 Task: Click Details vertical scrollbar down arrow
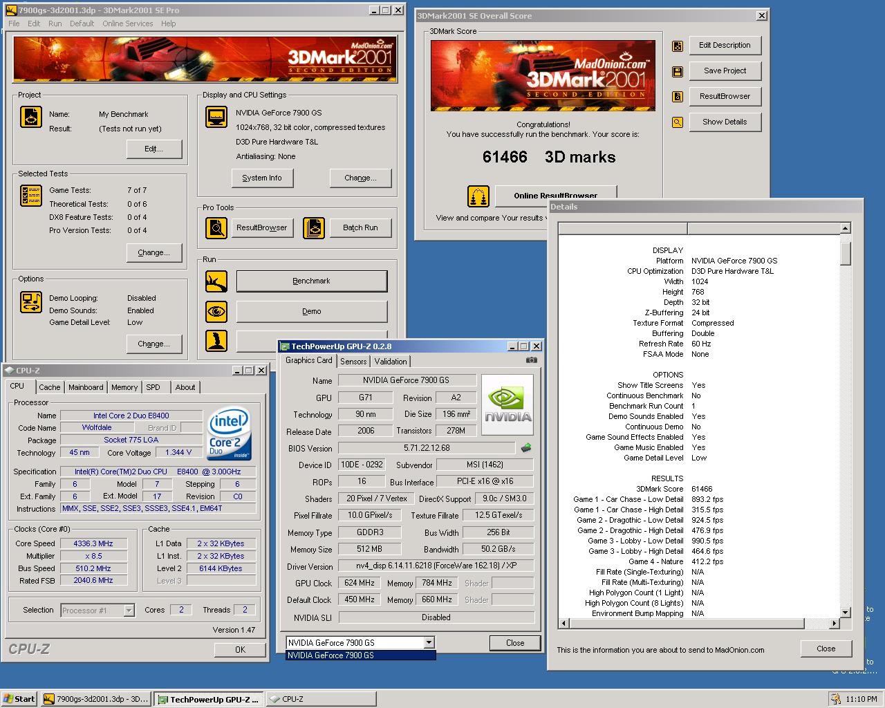pyautogui.click(x=845, y=612)
